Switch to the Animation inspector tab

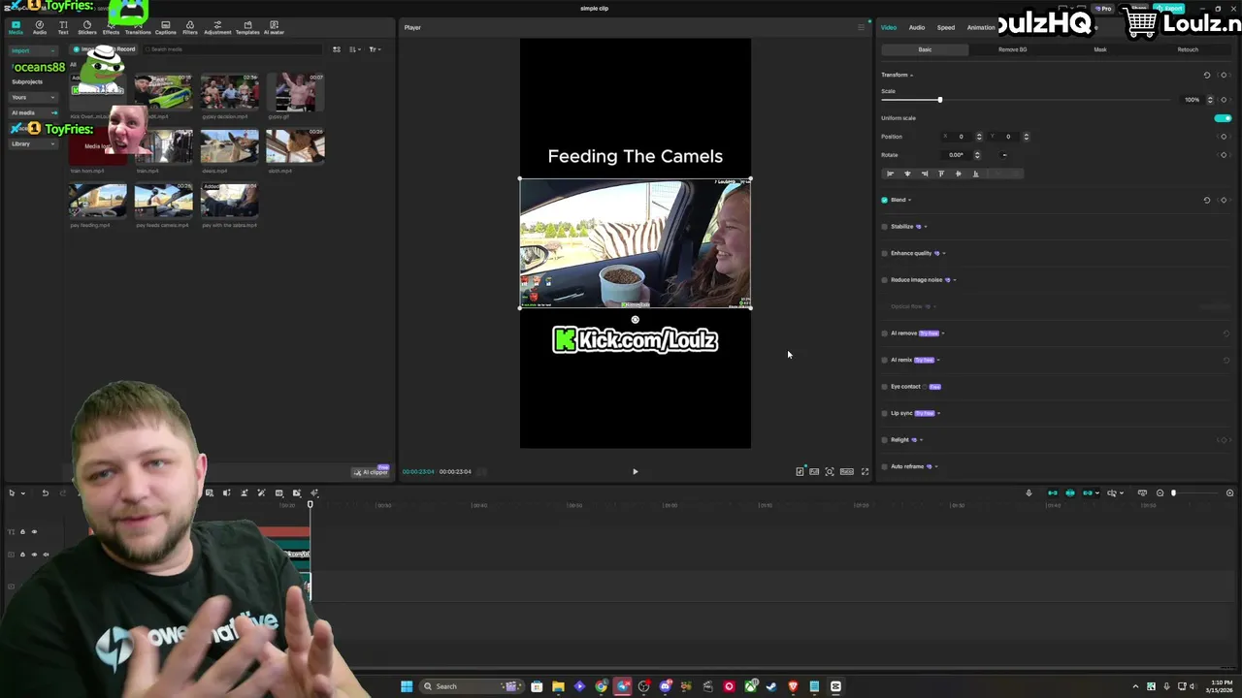point(981,27)
